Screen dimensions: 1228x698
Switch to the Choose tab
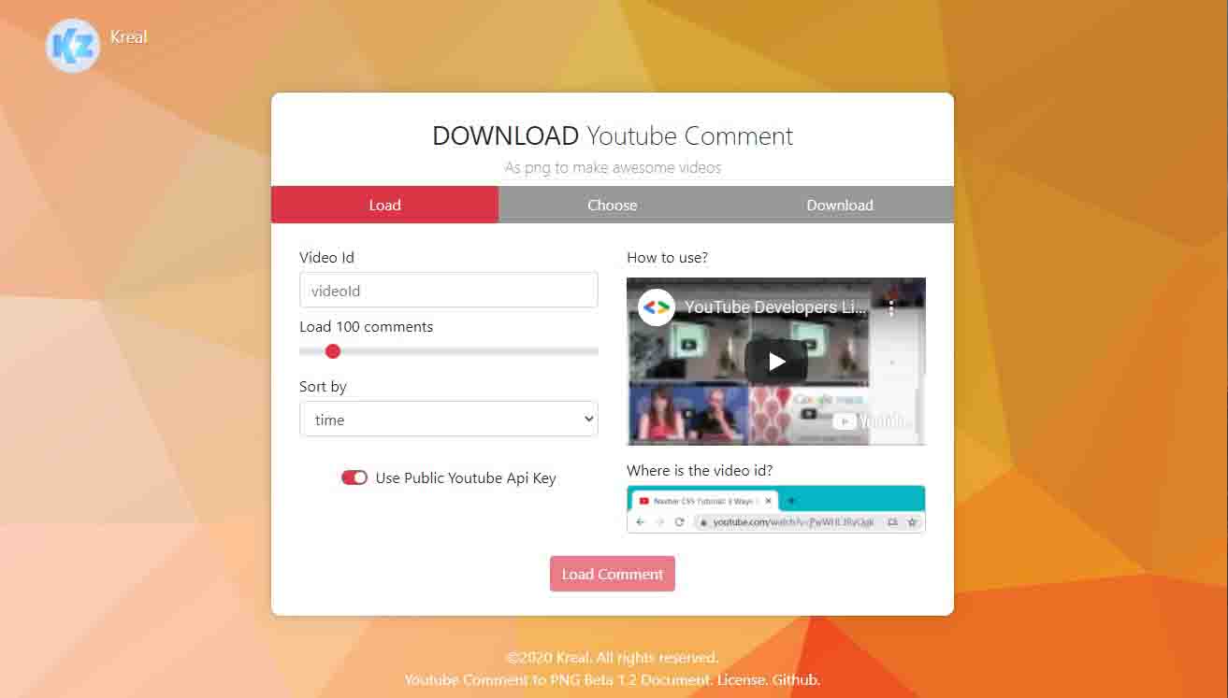[612, 205]
